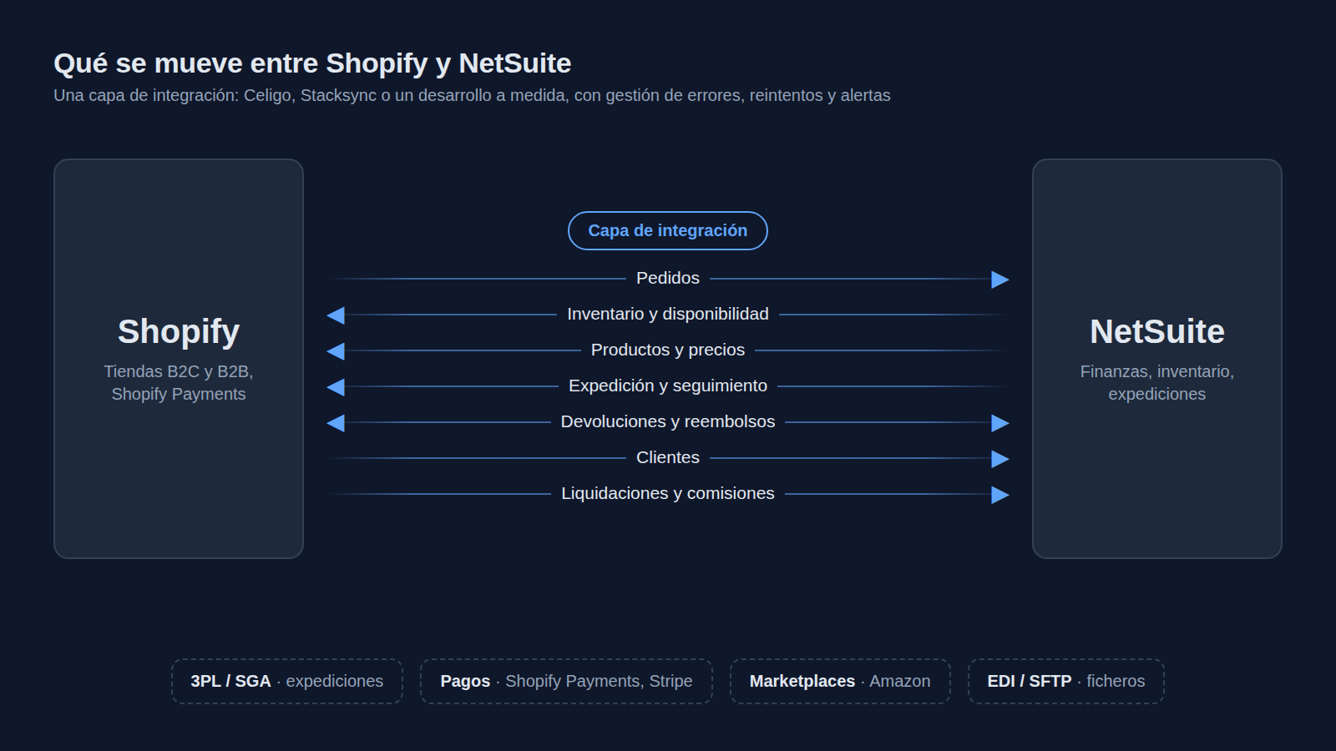Click left arrowhead of the Inventario row
The width and height of the screenshot is (1336, 751).
pyautogui.click(x=336, y=315)
